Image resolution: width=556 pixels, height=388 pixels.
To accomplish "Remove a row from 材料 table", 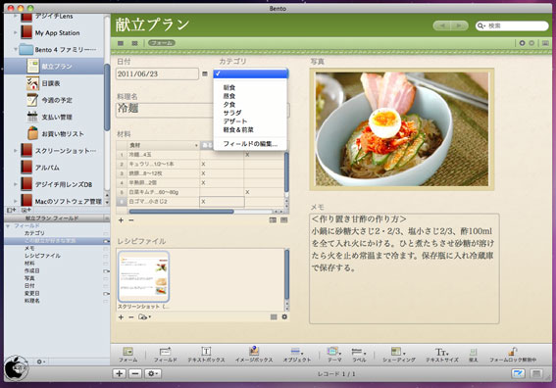I will click(131, 220).
